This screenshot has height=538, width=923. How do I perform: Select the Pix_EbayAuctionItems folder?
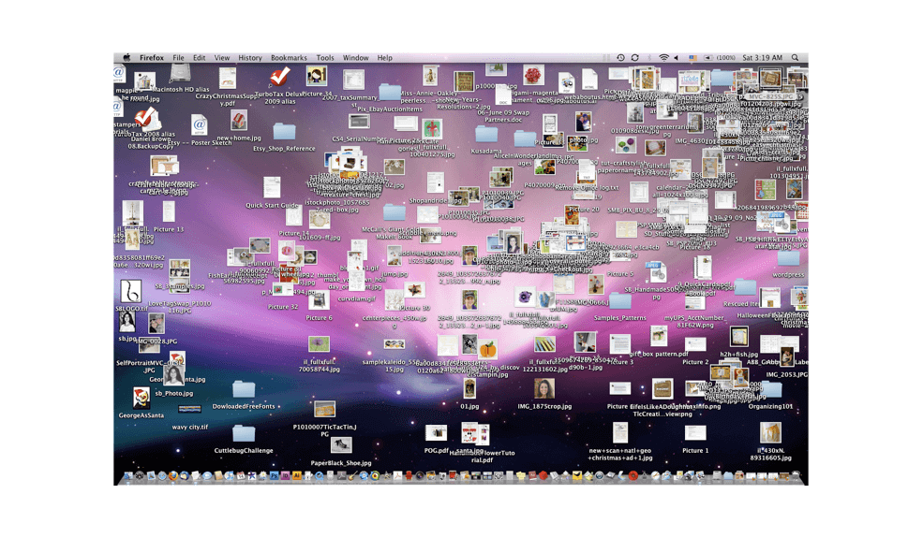[390, 92]
